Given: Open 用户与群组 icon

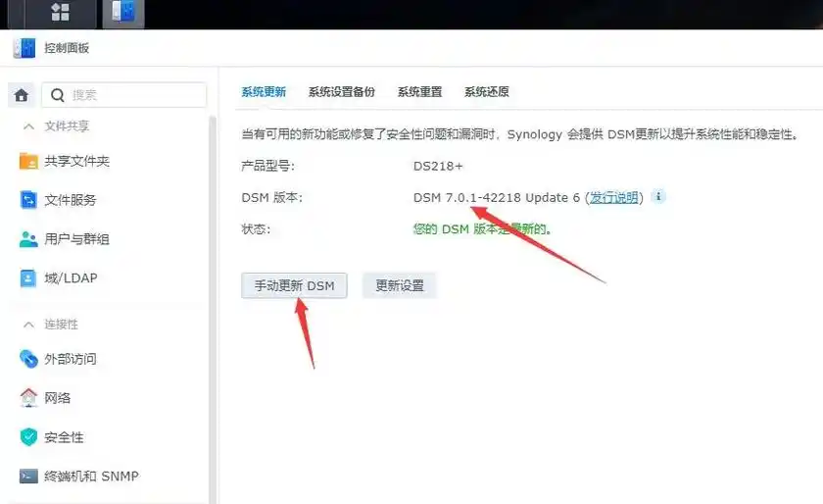Looking at the screenshot, I should [28, 239].
